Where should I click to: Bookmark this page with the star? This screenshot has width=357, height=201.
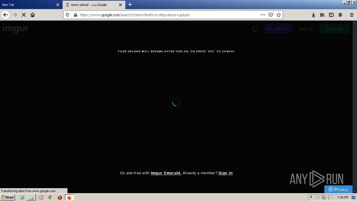(x=279, y=15)
